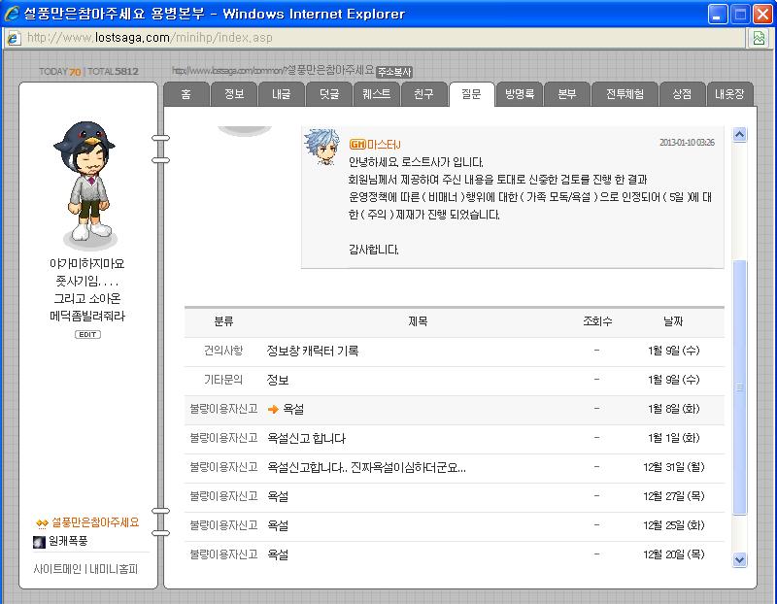
Task: Switch to the 방명록 tab
Action: (x=519, y=94)
